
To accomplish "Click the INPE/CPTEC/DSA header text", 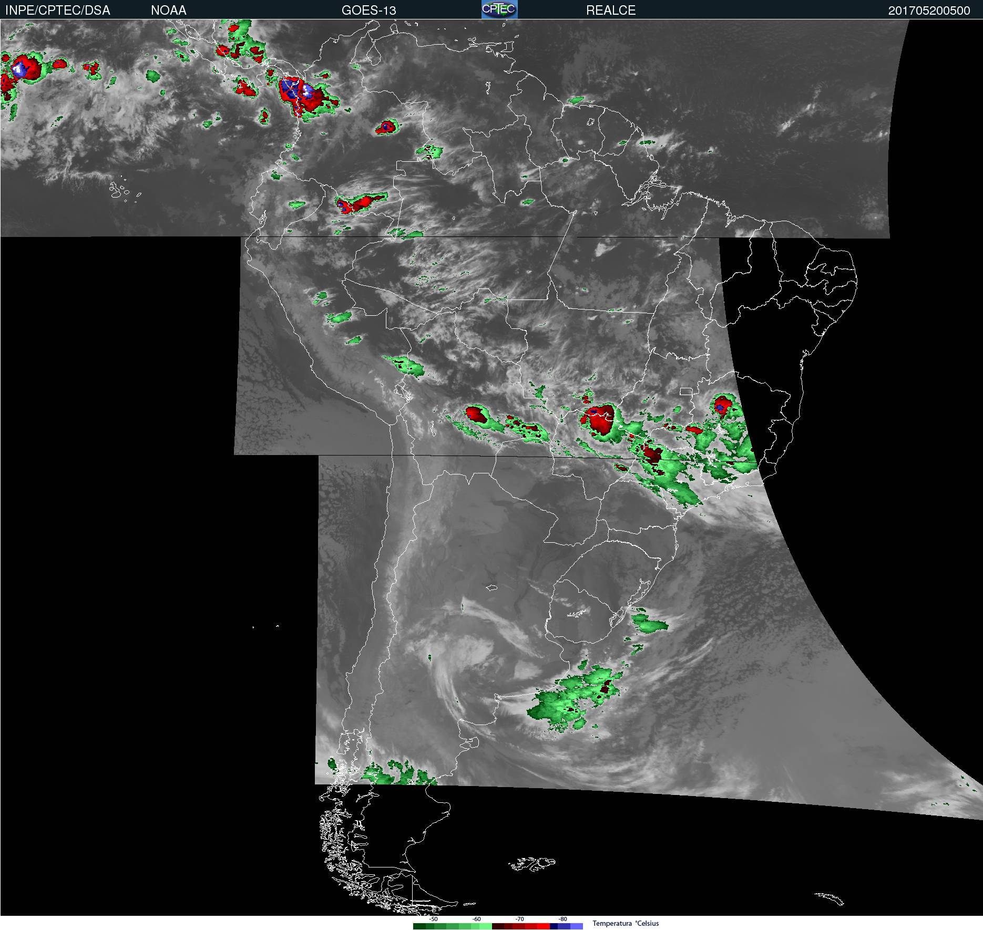I will tap(58, 11).
